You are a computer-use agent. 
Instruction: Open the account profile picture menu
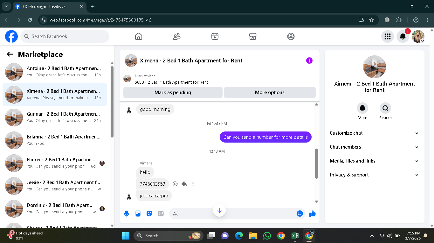pyautogui.click(x=418, y=36)
